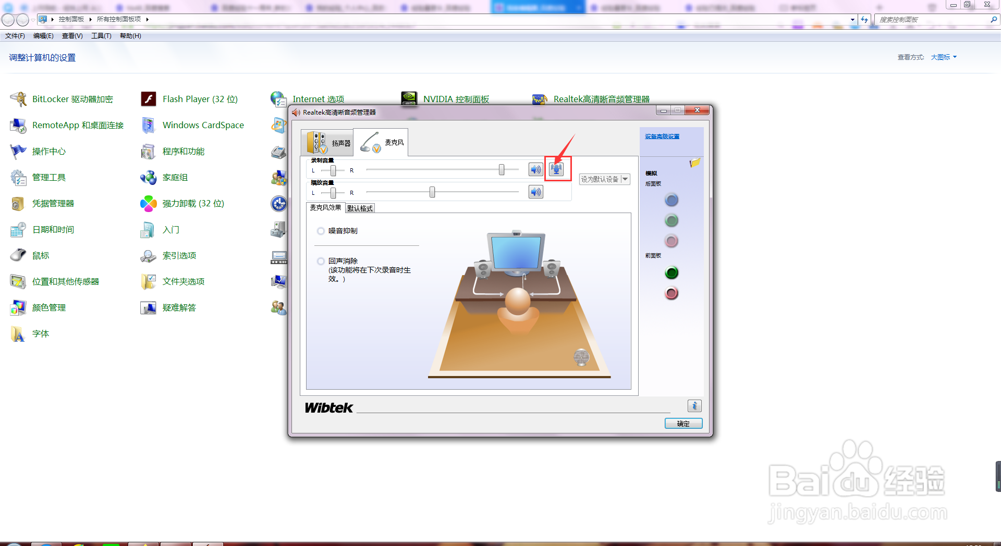
Task: Open 编辑(E) menu
Action: [43, 36]
